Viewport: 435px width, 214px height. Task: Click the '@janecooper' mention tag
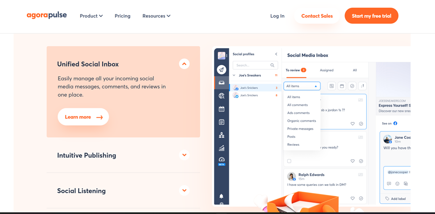[x=398, y=172]
